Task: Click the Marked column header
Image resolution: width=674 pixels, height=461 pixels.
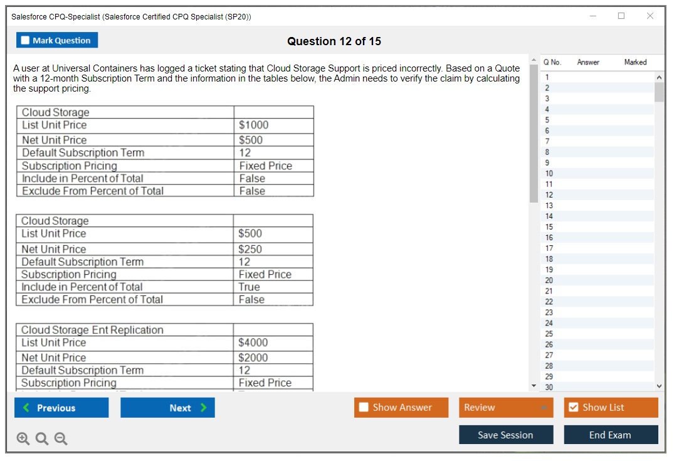Action: [635, 62]
